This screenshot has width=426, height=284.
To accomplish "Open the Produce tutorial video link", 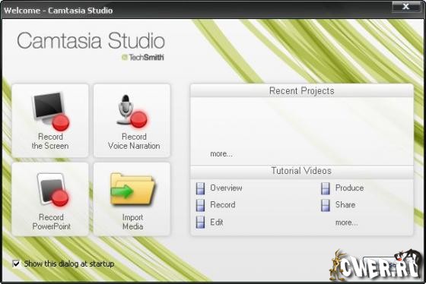I will click(x=349, y=188).
